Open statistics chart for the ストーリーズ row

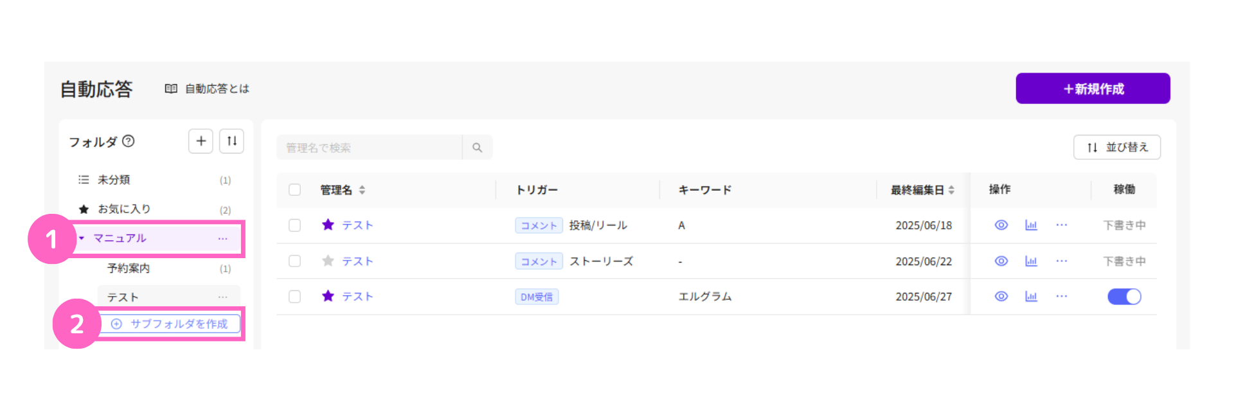[1031, 261]
